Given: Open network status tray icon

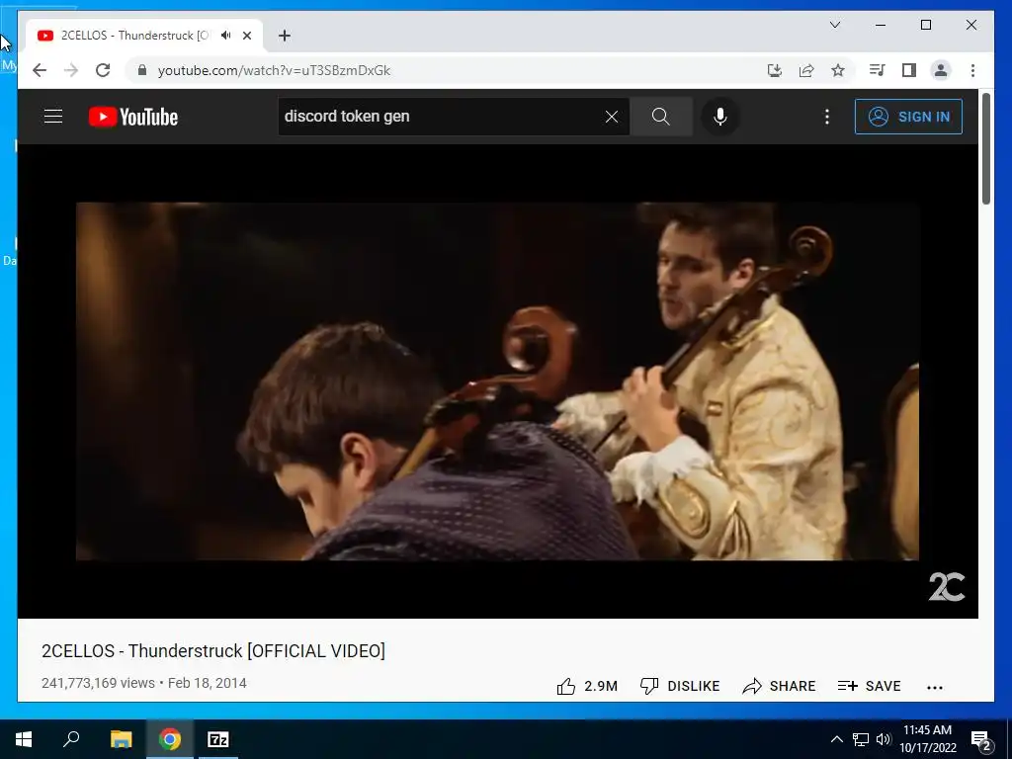Looking at the screenshot, I should click(x=861, y=739).
